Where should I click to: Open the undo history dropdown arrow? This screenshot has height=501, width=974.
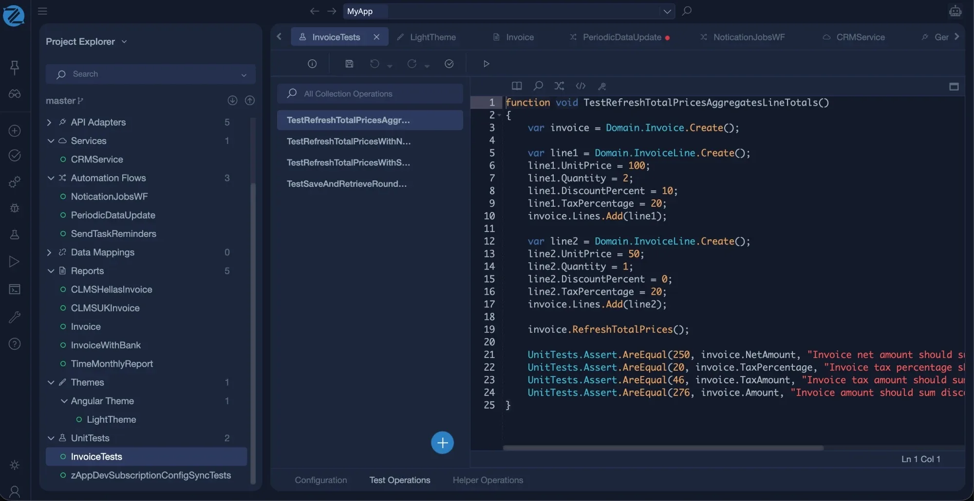pyautogui.click(x=390, y=66)
